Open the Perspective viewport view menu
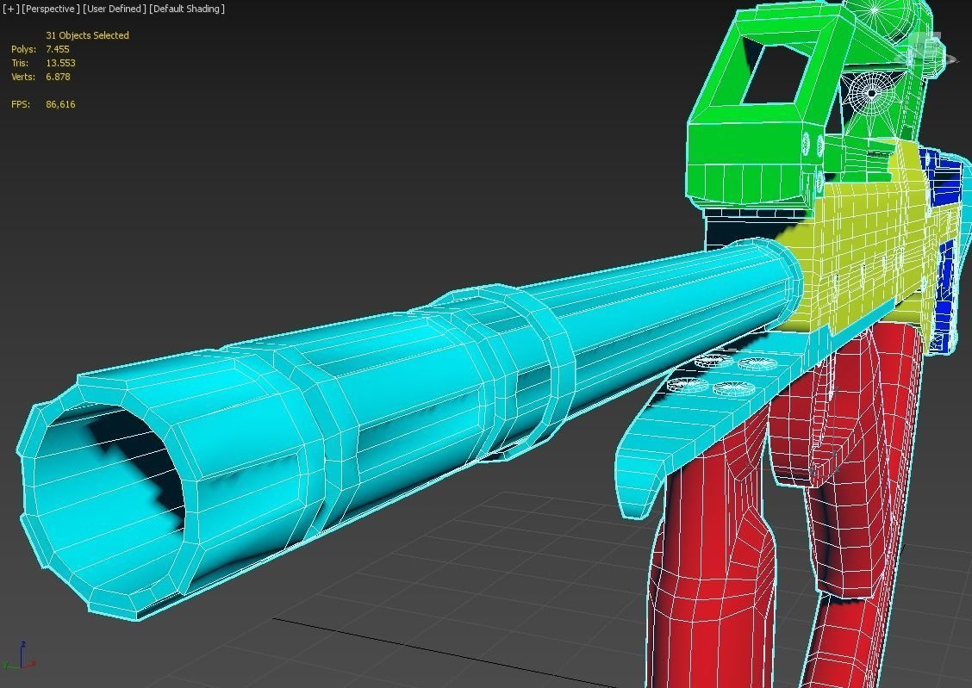972x688 pixels. tap(51, 9)
